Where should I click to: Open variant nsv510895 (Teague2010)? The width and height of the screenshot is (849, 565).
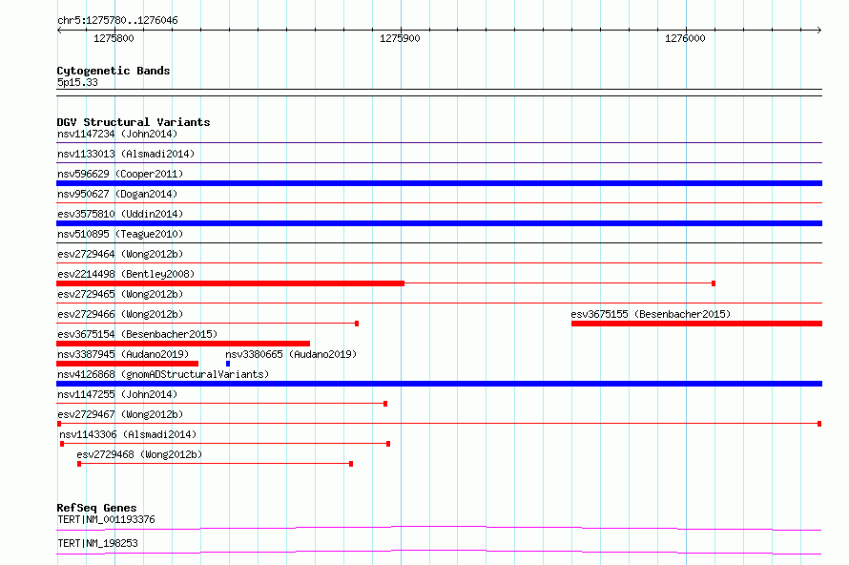(120, 234)
